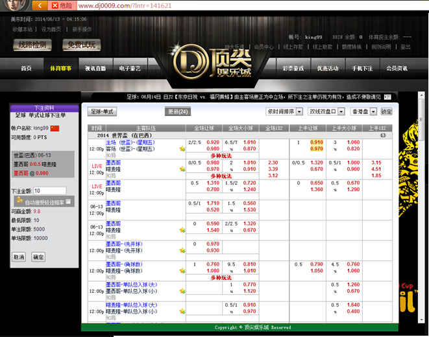Go to the 首页 navigation tab
Screen dimensions: 429x337
coord(26,68)
